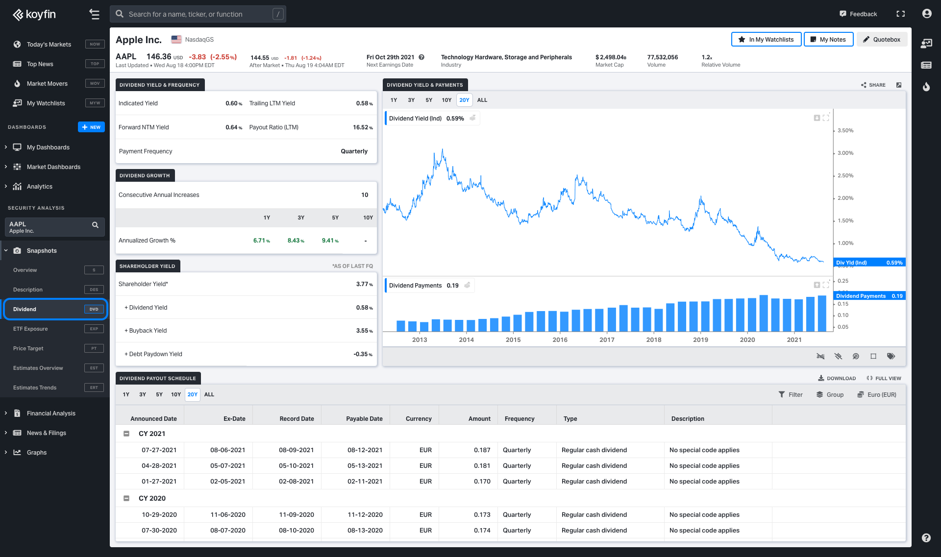Toggle hide drawings crossed-eye icon

point(838,356)
